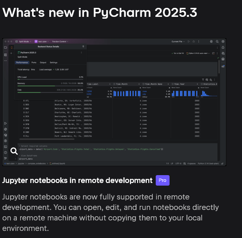242x238 pixels.
Task: Click the table row starting with FLL
Action: (x=118, y=136)
